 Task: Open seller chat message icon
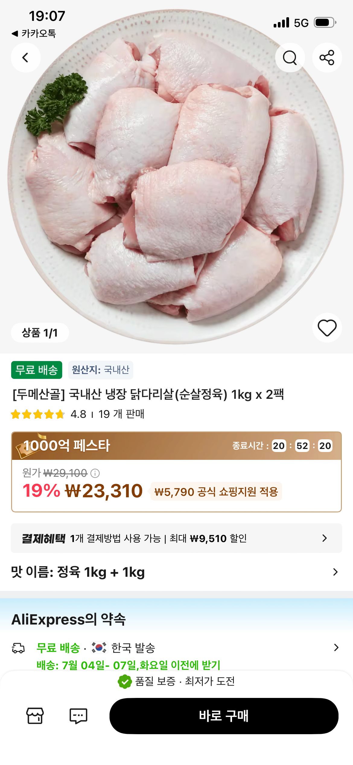tap(78, 716)
